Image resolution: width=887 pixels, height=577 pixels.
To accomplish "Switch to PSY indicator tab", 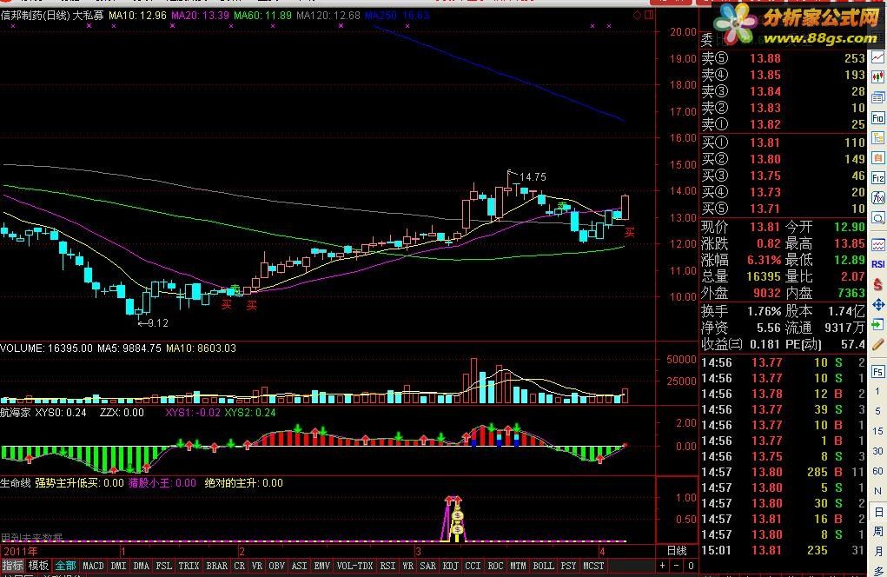I will click(x=568, y=566).
